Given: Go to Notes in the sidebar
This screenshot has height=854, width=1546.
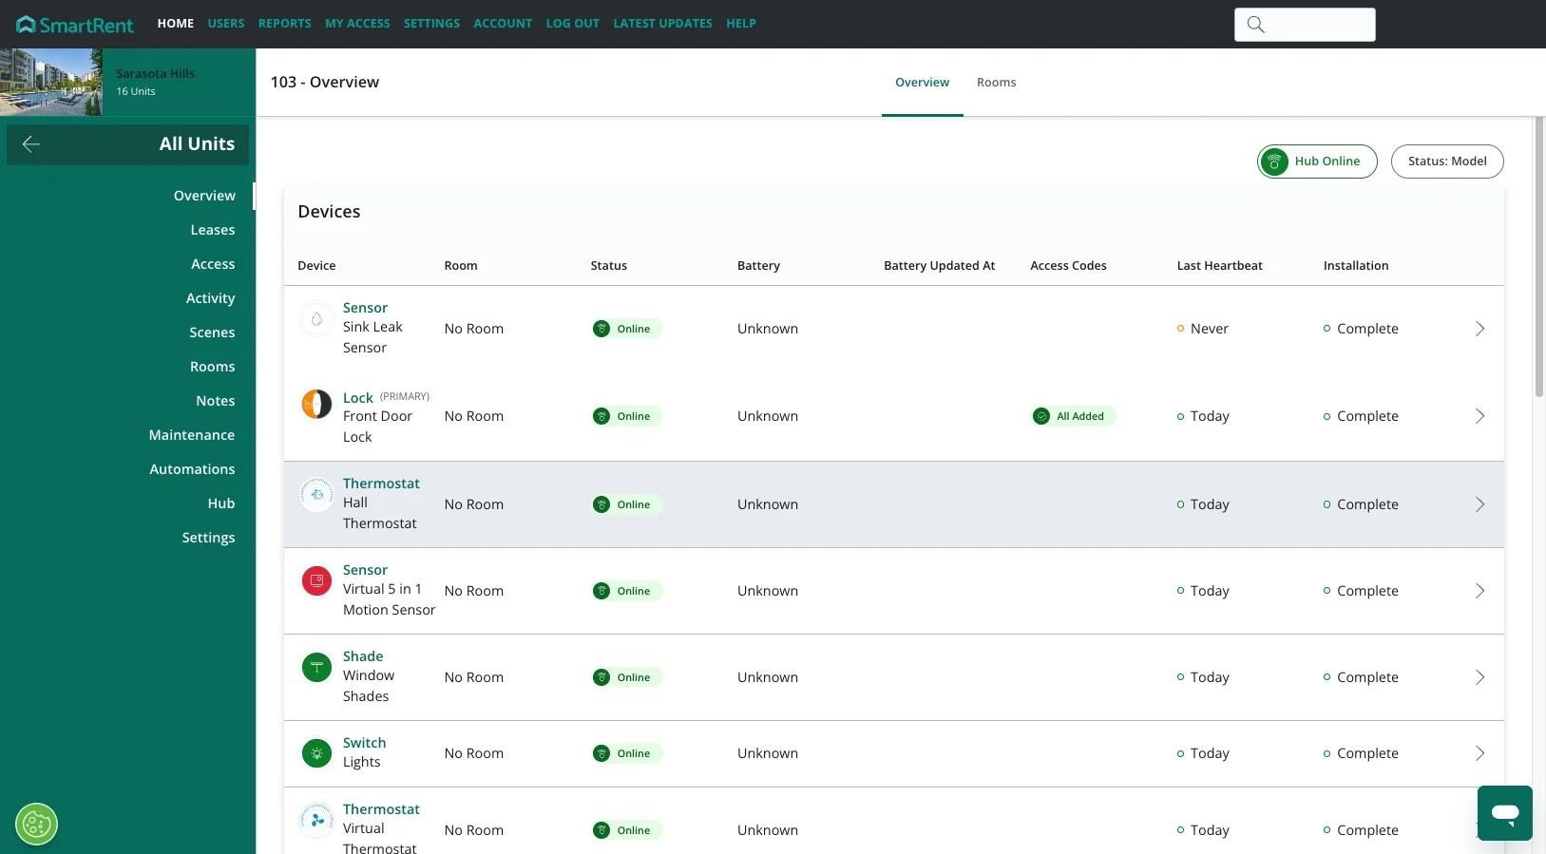Looking at the screenshot, I should coord(216,401).
